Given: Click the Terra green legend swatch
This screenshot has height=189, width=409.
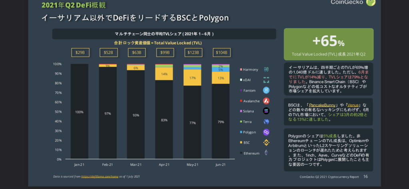Looking at the screenshot, I should click(241, 122).
